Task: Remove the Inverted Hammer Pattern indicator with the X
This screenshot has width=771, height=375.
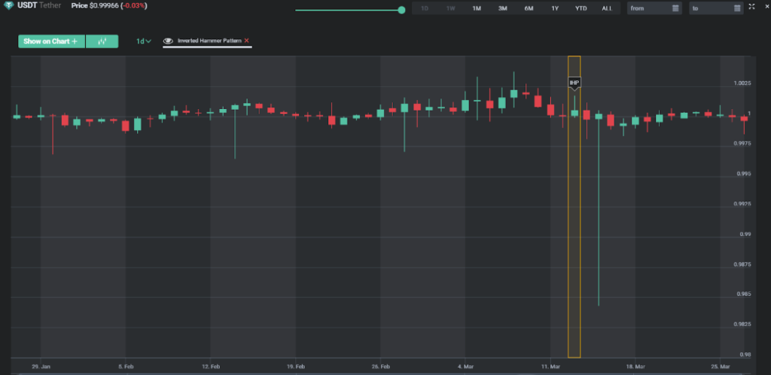Action: click(247, 41)
